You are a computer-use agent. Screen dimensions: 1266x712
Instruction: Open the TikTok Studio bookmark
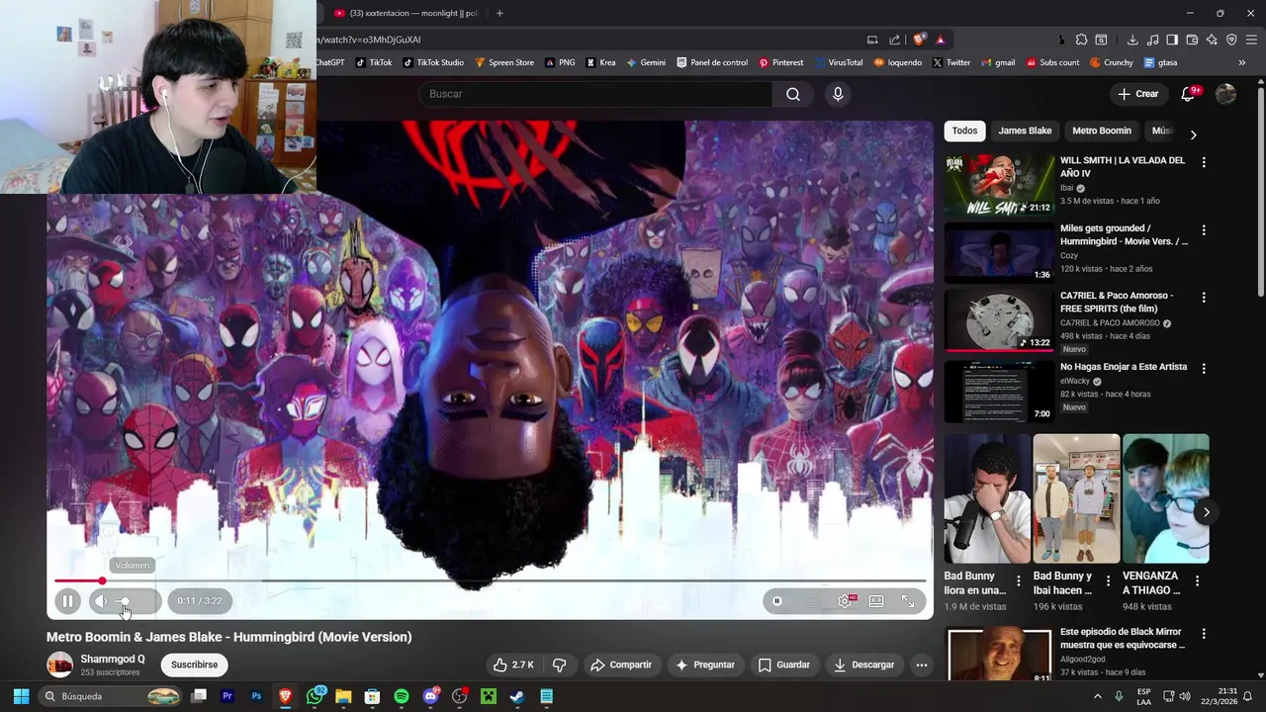pyautogui.click(x=431, y=62)
